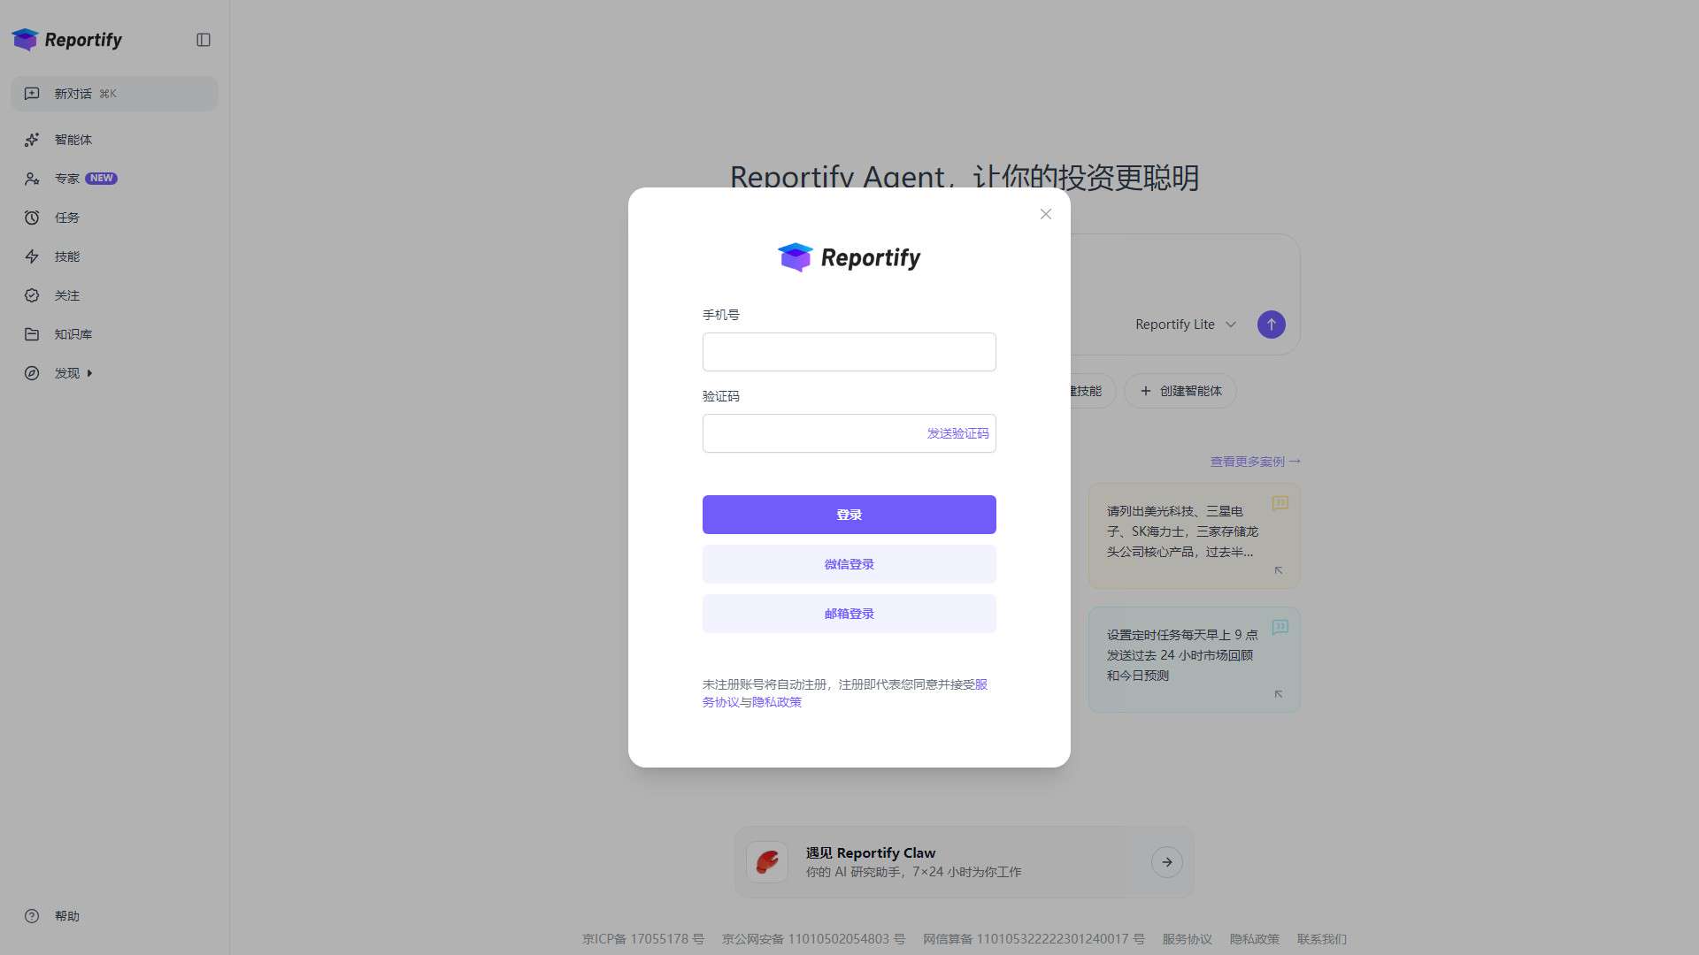1699x955 pixels.
Task: Click the chat icon on 美光科技 card
Action: tap(1280, 503)
